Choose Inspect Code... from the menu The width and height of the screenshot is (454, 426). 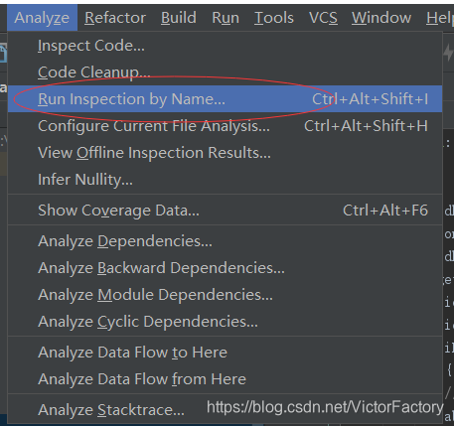pyautogui.click(x=225, y=46)
